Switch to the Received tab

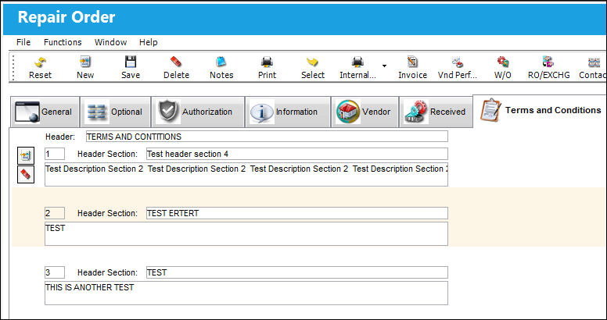point(436,112)
